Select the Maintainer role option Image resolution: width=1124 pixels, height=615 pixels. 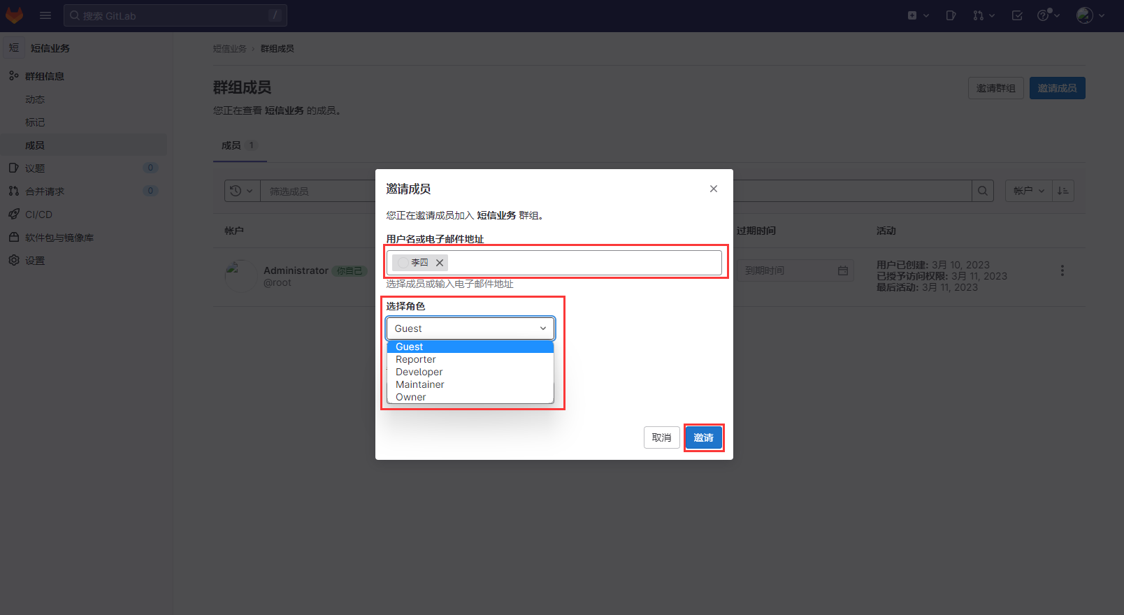point(420,384)
